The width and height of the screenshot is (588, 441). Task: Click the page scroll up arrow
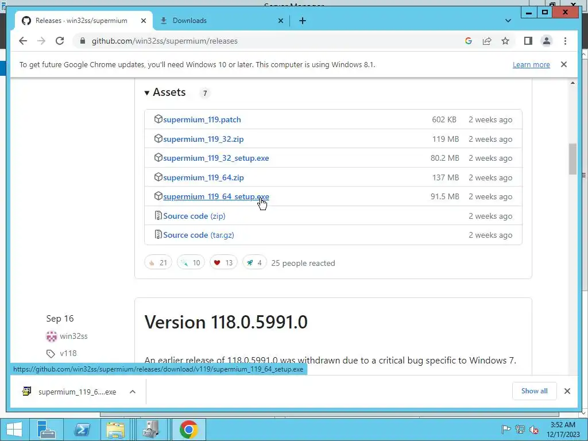(x=572, y=83)
